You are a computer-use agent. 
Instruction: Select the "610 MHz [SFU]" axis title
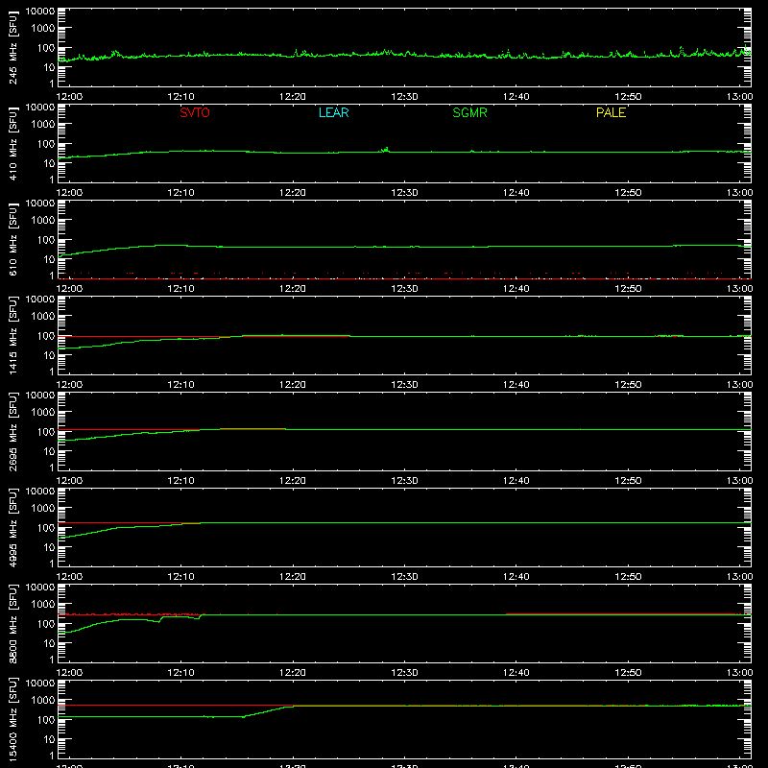pos(12,239)
